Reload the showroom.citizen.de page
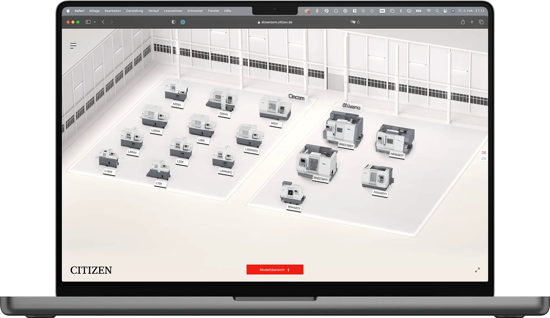Viewport: 550px width, 318px height. pos(358,22)
